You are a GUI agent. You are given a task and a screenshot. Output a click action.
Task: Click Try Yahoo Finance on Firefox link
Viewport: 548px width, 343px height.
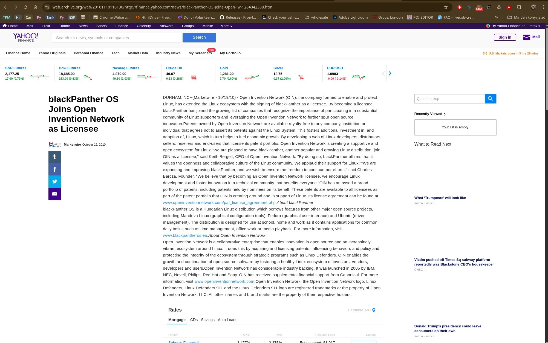click(513, 26)
